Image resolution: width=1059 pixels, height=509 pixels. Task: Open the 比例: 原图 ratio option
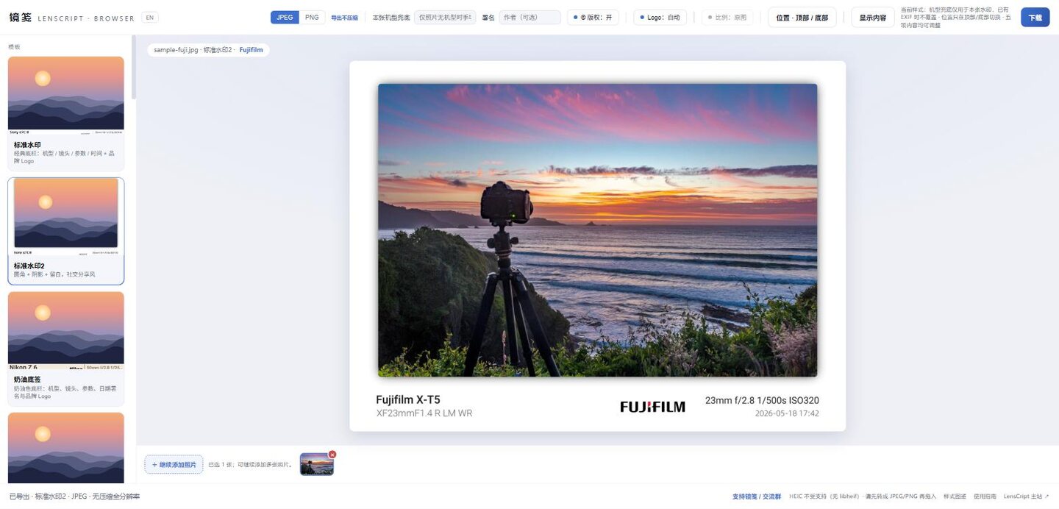727,18
